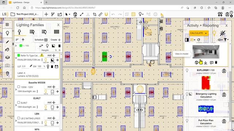Click Add for LBN
This screenshot has width=234, height=131.
click(x=51, y=118)
